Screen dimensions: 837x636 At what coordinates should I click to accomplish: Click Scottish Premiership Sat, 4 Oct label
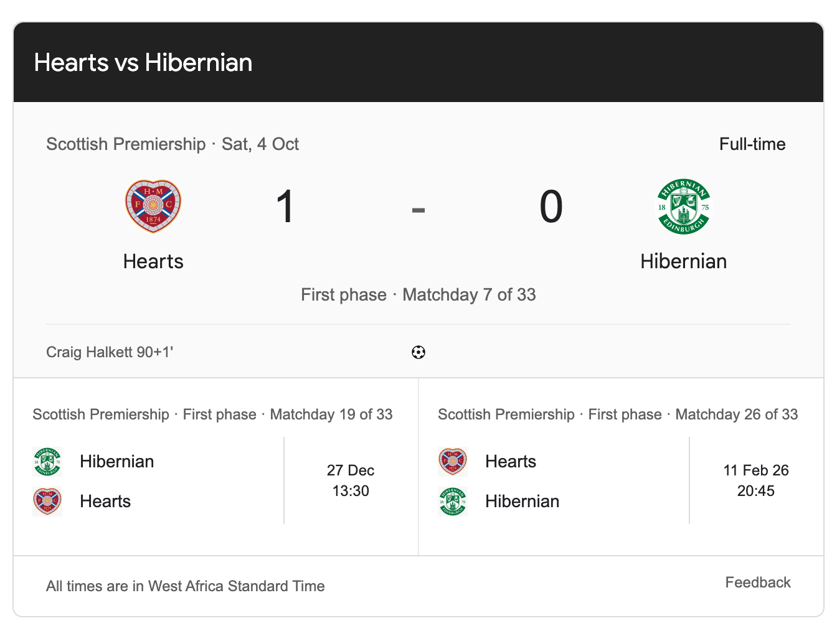(173, 144)
